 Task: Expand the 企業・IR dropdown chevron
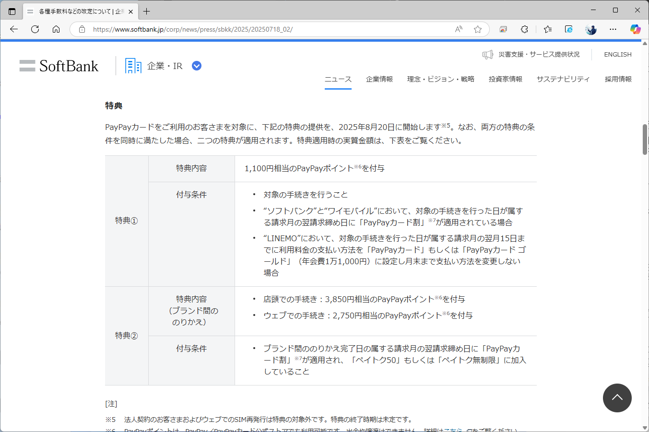[x=197, y=66]
